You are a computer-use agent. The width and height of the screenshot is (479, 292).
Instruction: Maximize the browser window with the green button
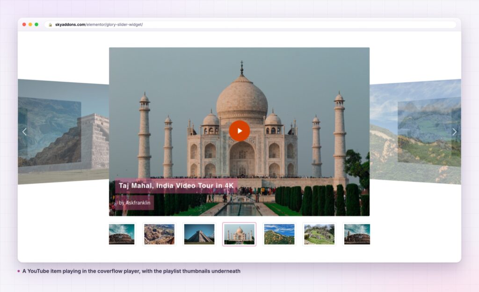36,24
